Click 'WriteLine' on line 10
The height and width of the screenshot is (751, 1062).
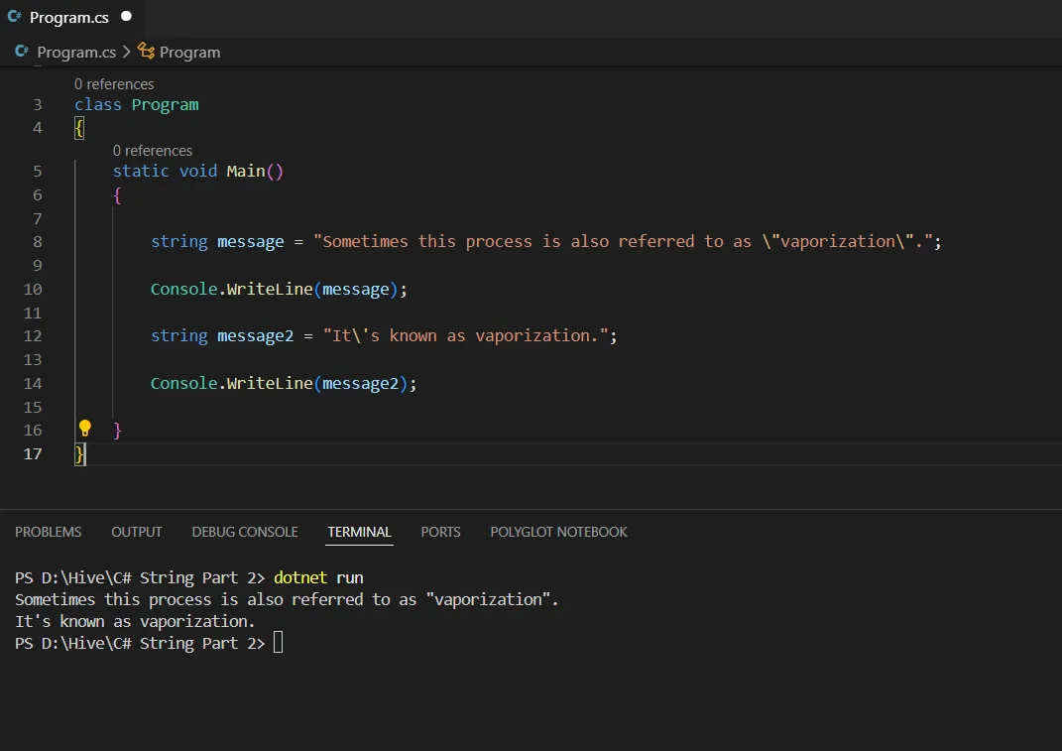[x=270, y=290]
